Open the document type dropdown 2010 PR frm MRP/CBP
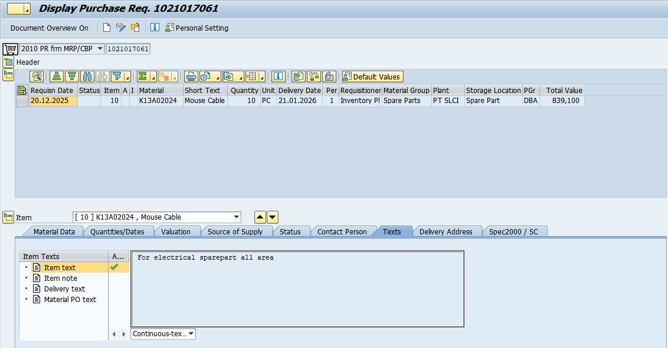 pos(100,49)
